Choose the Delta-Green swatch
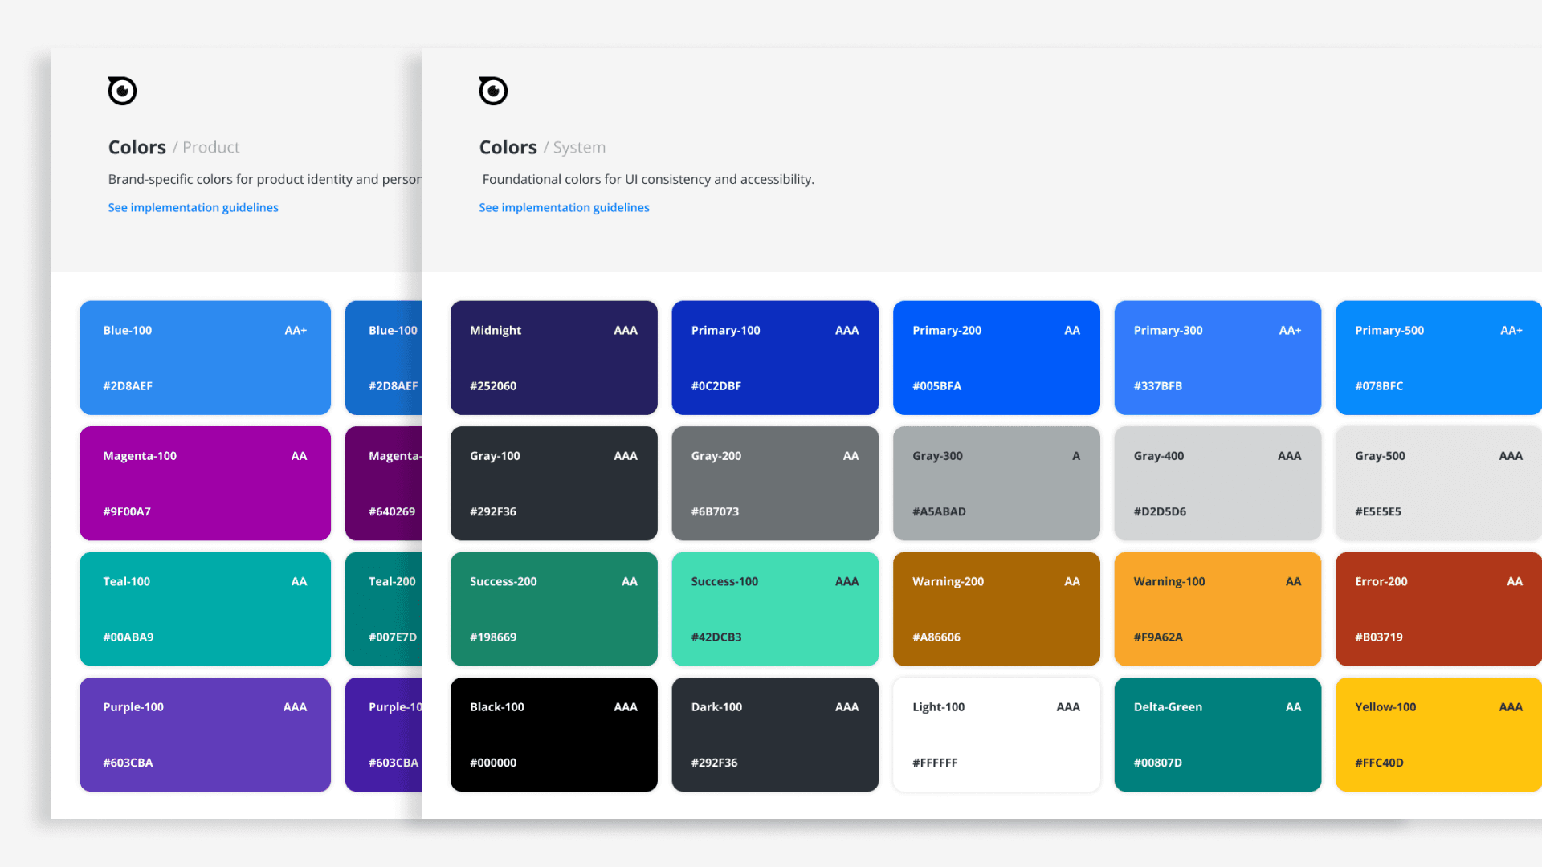The image size is (1542, 867). coord(1218,735)
